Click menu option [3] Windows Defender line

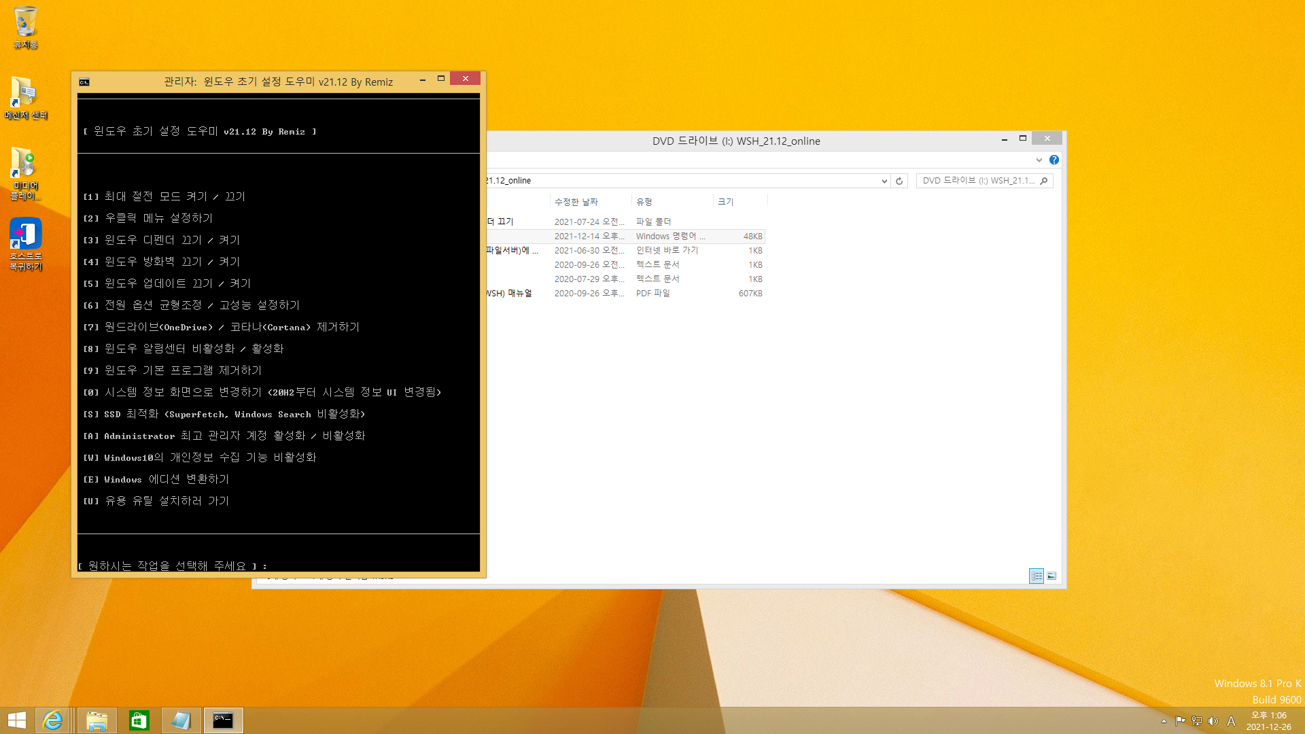click(161, 240)
